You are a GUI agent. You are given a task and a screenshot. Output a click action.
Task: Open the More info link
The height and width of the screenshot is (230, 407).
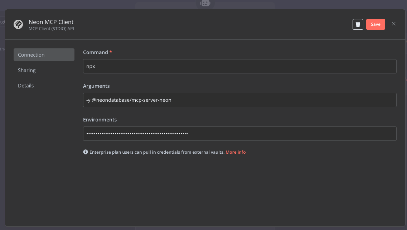(x=236, y=152)
